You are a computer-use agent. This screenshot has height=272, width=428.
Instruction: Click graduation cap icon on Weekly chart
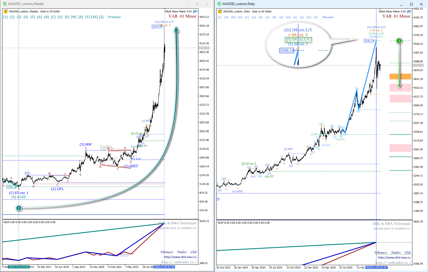pyautogui.click(x=195, y=12)
